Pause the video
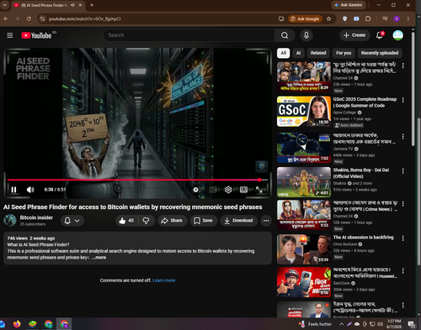The height and width of the screenshot is (330, 421). [13, 190]
